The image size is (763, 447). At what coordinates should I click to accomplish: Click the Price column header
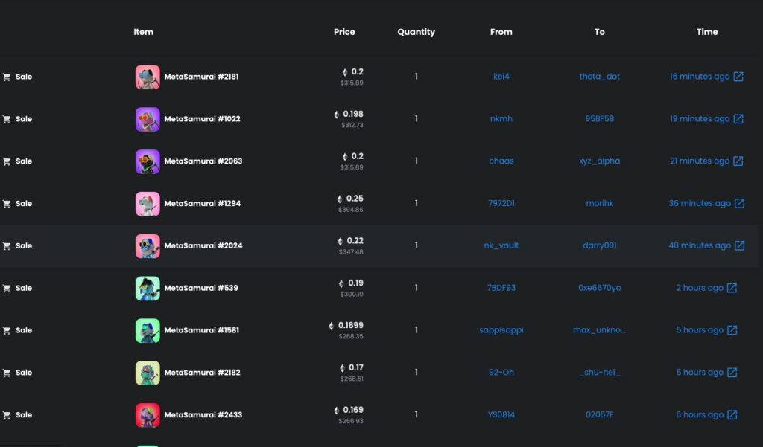click(344, 32)
